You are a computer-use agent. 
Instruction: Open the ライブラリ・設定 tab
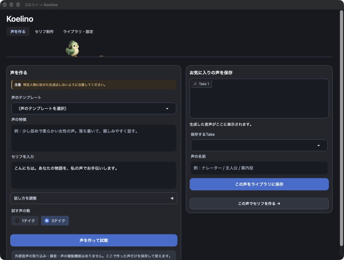pyautogui.click(x=78, y=32)
